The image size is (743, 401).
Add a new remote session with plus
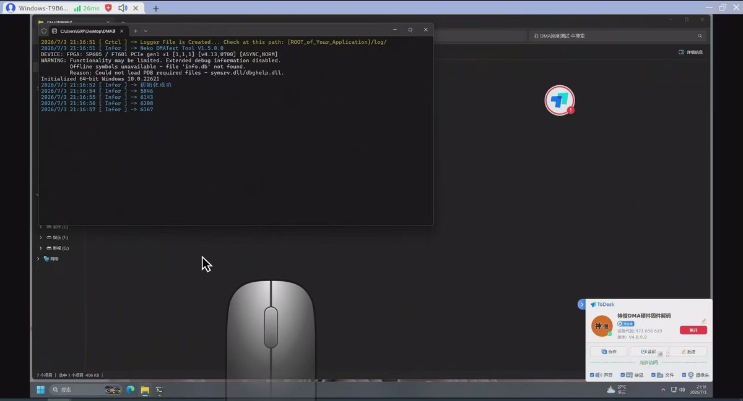tap(156, 8)
